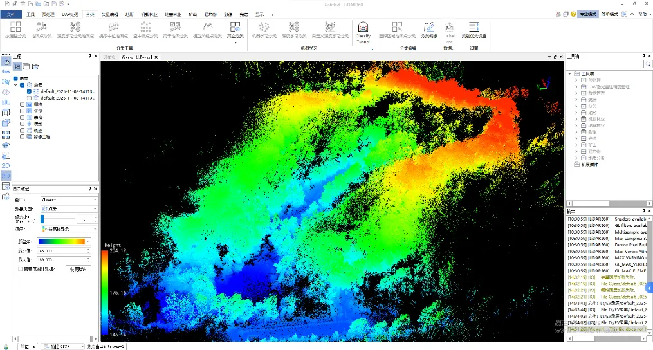The image size is (653, 350).
Task: Click the 最小值 input field
Action: (x=63, y=251)
